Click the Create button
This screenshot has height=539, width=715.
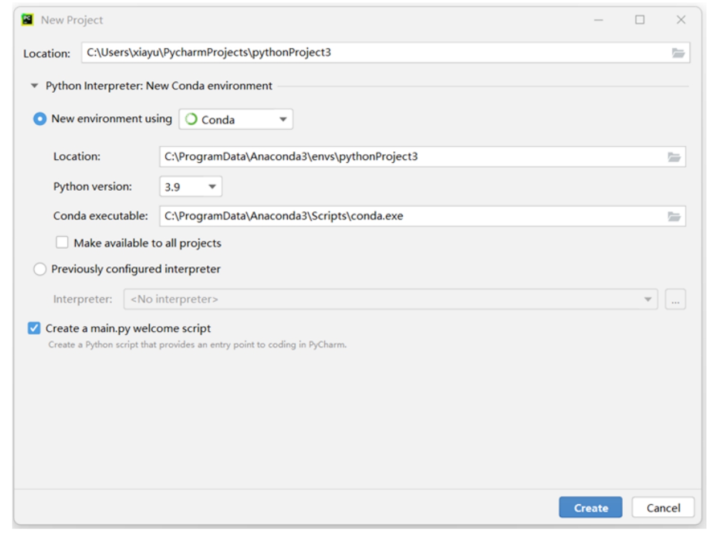point(590,508)
